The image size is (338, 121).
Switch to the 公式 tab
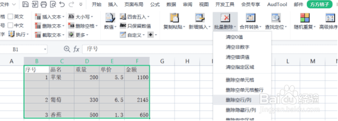point(155,4)
